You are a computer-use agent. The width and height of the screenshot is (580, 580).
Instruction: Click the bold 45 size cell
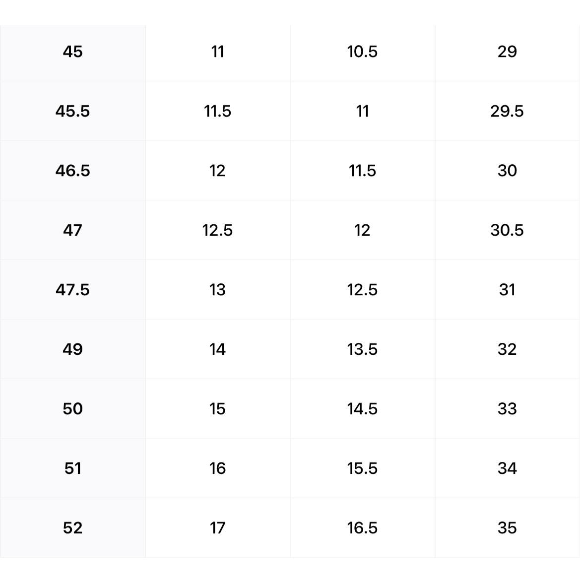pyautogui.click(x=72, y=52)
